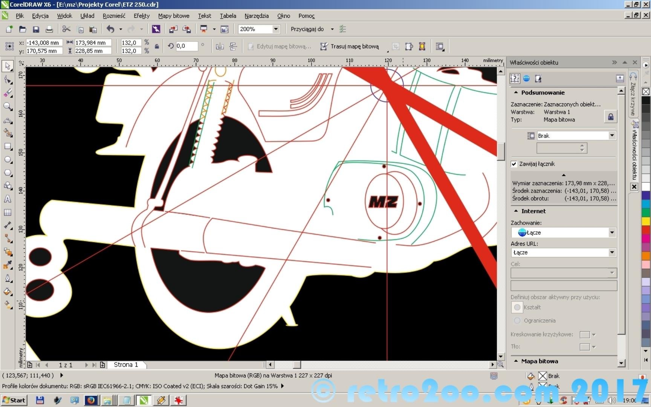Image resolution: width=651 pixels, height=407 pixels.
Task: Select the Zoom tool
Action: tap(8, 107)
